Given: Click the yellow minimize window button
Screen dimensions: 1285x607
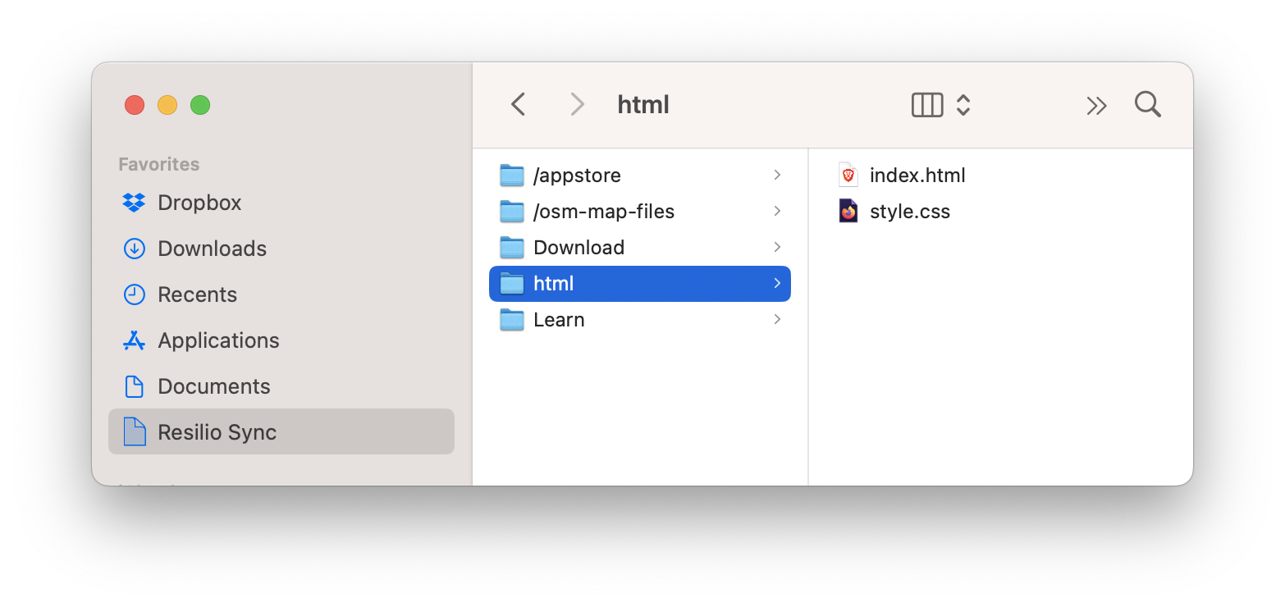Looking at the screenshot, I should (x=167, y=105).
